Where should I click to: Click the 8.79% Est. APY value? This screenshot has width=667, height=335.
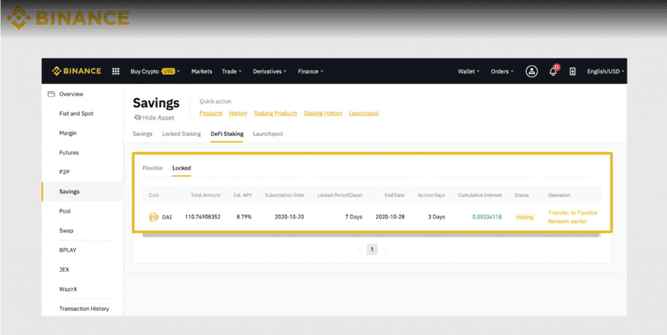(244, 217)
